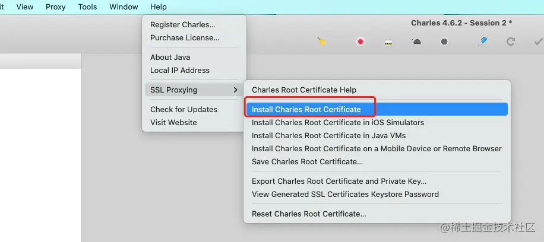The image size is (544, 242).
Task: Select Save Charles Root Certificate...
Action: point(377,161)
